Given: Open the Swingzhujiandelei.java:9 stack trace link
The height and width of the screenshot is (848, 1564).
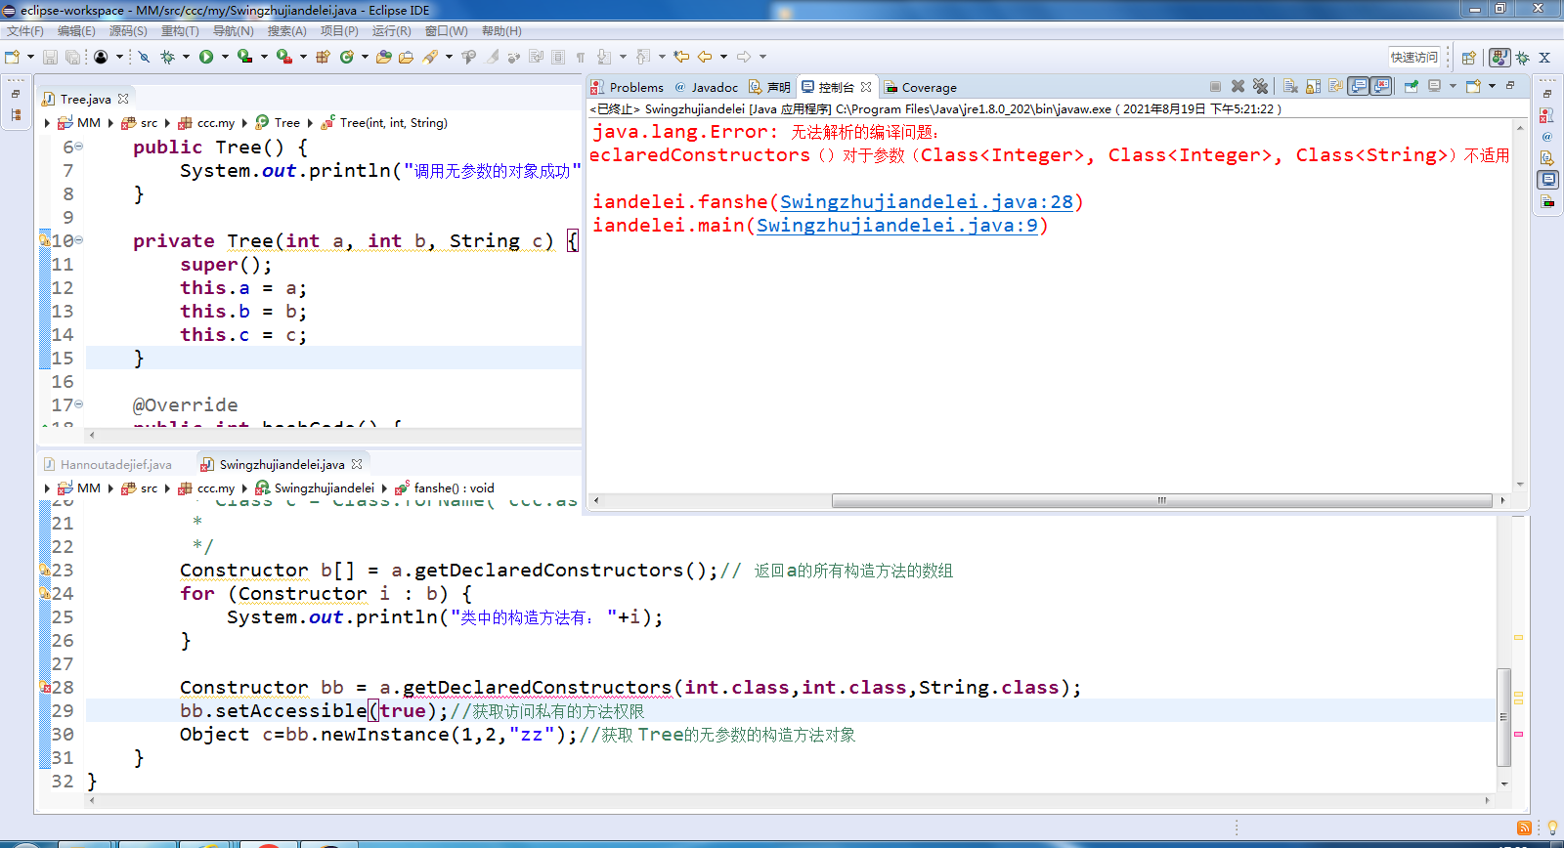Looking at the screenshot, I should [x=896, y=226].
